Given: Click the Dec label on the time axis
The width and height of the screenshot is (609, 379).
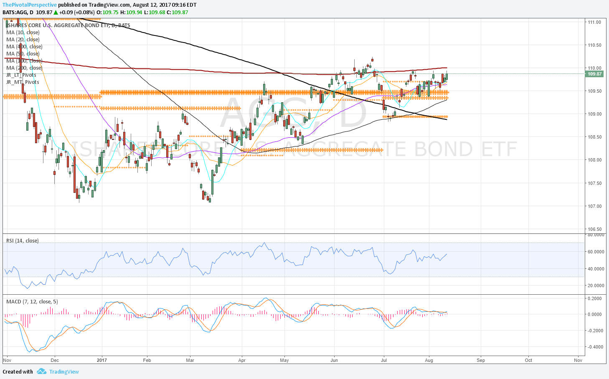Looking at the screenshot, I should pos(55,360).
